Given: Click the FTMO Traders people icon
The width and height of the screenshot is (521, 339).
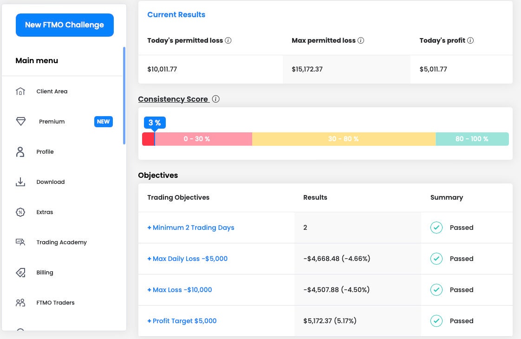Looking at the screenshot, I should pos(20,302).
